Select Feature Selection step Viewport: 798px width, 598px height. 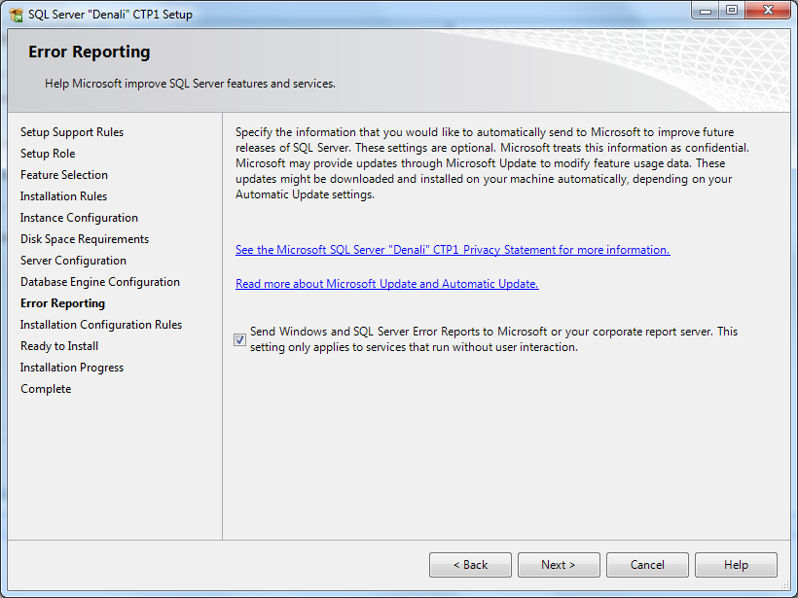(x=64, y=175)
